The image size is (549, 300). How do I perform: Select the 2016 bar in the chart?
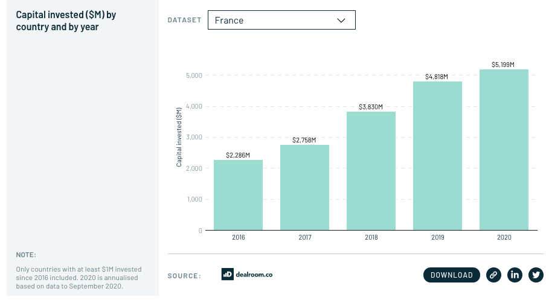pos(238,194)
